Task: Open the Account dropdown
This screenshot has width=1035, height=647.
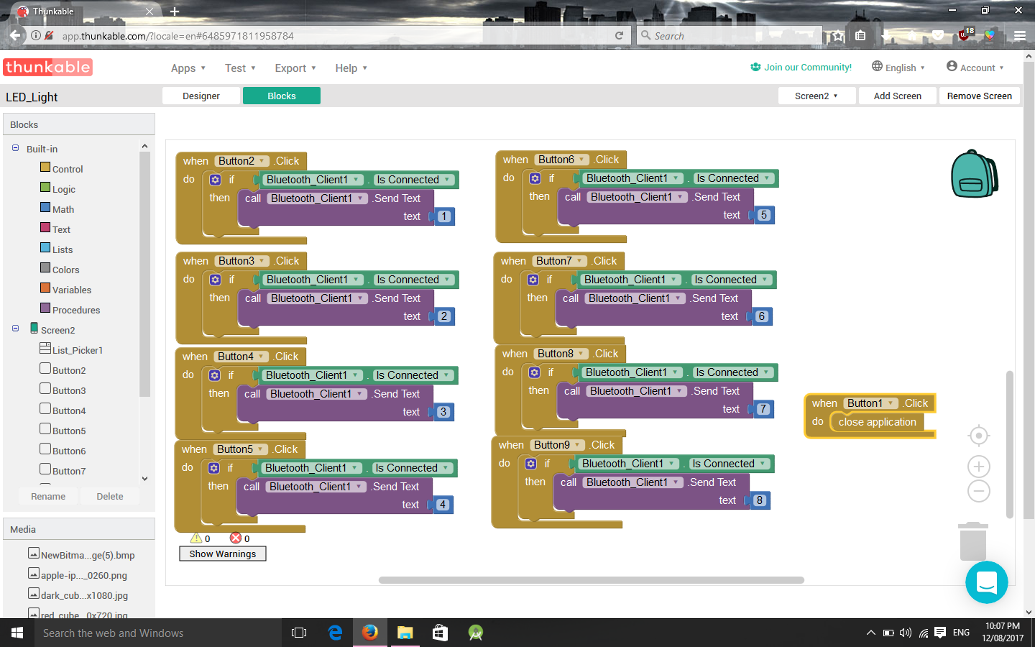Action: pyautogui.click(x=975, y=67)
